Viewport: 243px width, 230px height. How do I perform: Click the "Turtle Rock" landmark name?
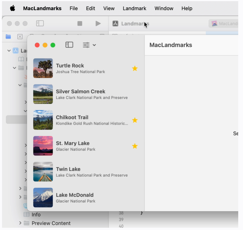(x=70, y=66)
